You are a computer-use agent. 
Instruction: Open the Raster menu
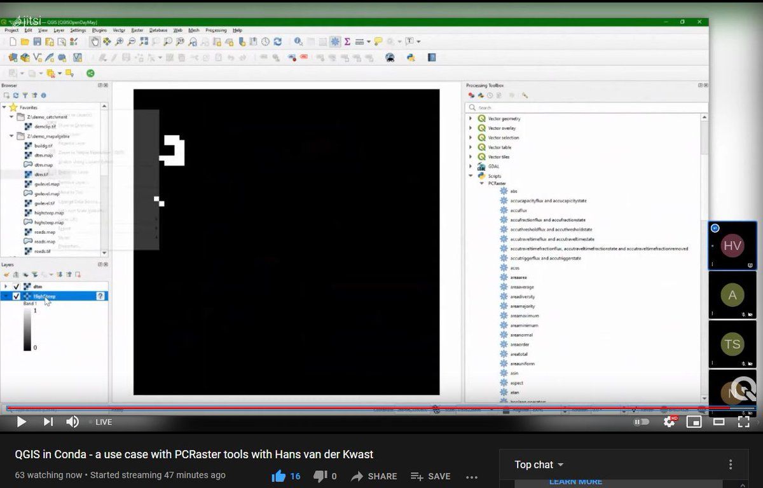(137, 30)
